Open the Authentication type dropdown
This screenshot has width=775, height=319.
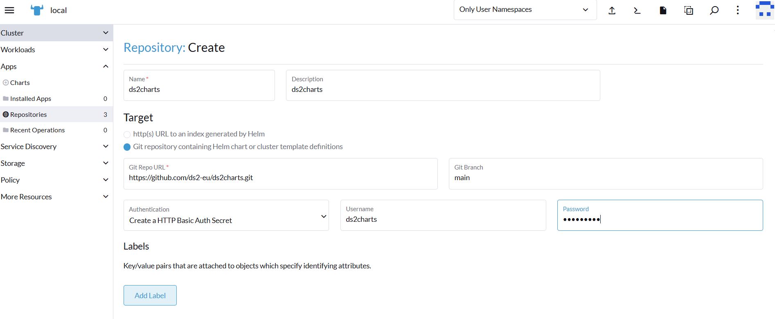coord(226,216)
